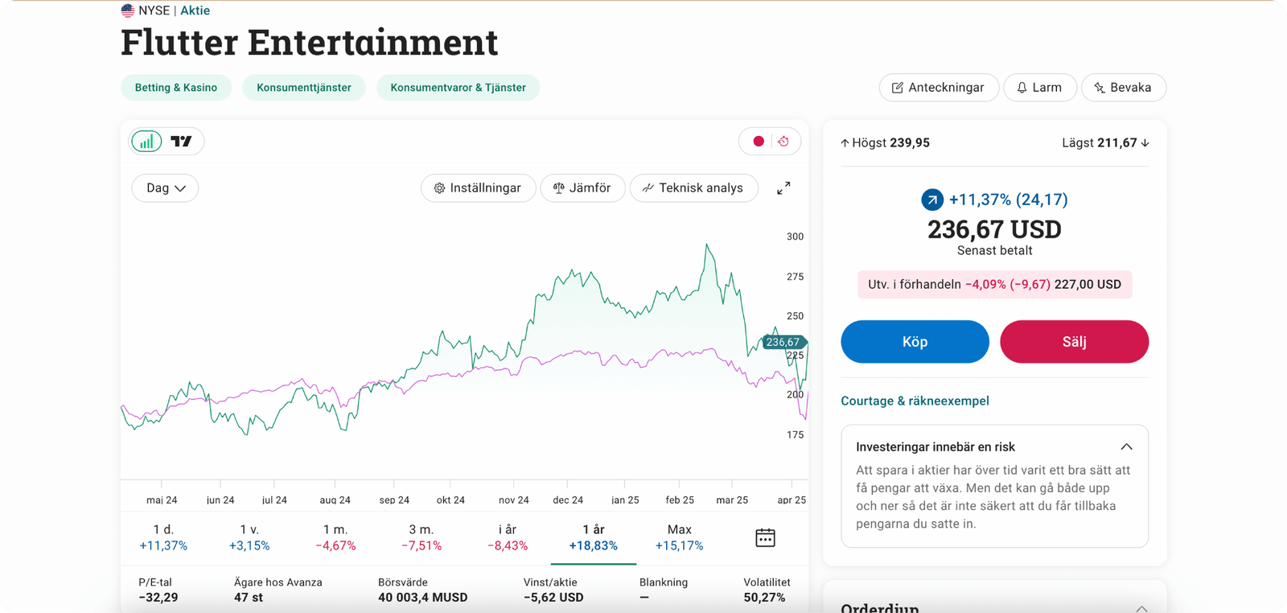Screen dimensions: 1287x613
Task: Click the Vinst/aktie −5,62 USD
Action: 553,598
